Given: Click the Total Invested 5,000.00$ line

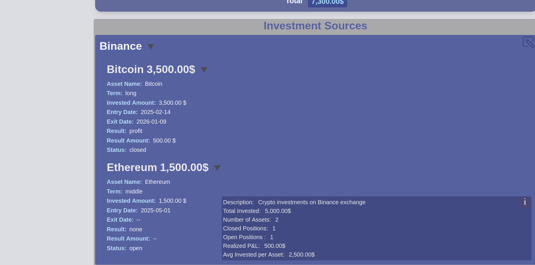Looking at the screenshot, I should [257, 211].
